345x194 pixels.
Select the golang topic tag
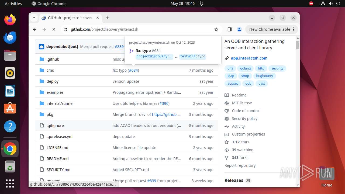point(246,68)
